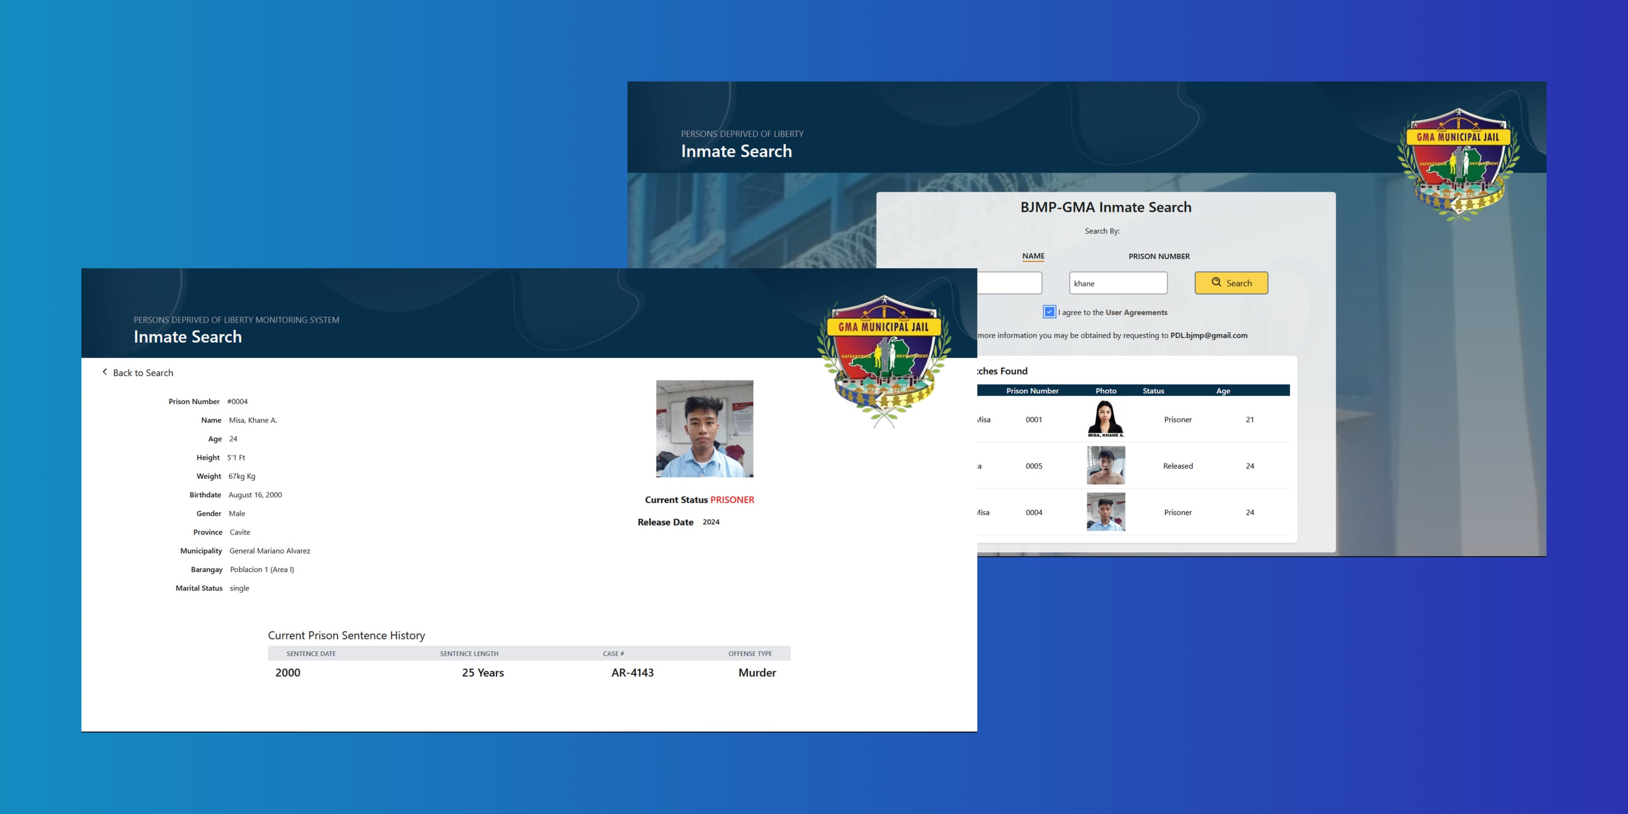Click the case number AR-4143

pos(633,673)
